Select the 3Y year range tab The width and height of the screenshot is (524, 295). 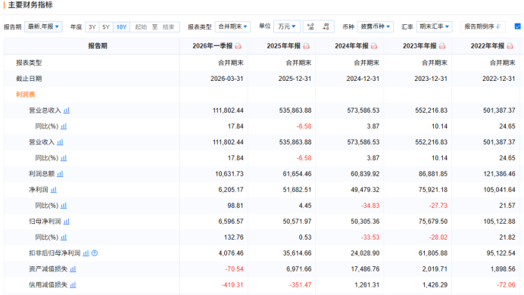click(x=92, y=27)
